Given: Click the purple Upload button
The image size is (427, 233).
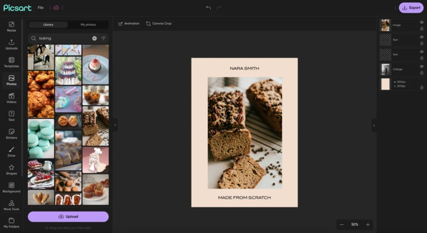Looking at the screenshot, I should (68, 217).
